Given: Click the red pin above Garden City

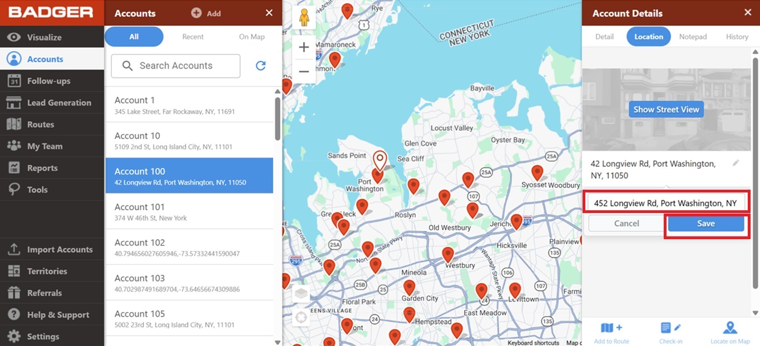Looking at the screenshot, I should 409,286.
